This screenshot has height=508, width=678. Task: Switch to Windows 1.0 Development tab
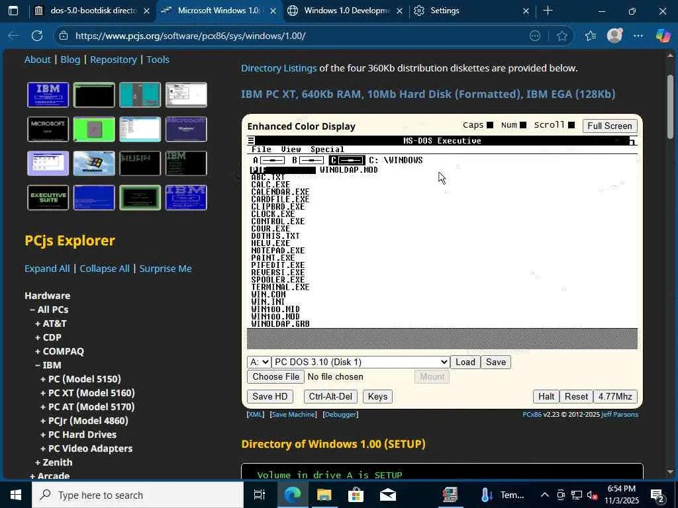point(347,11)
